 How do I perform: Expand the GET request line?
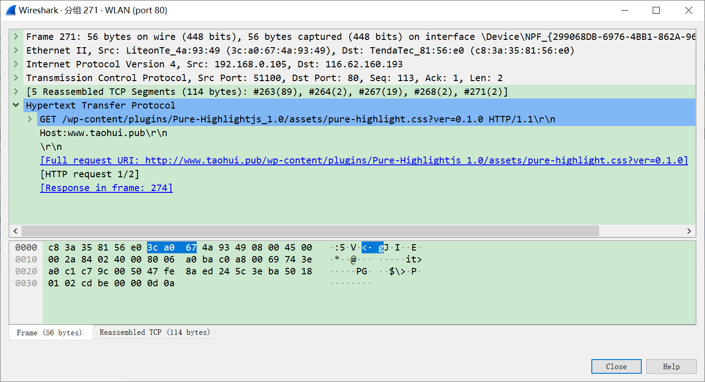[x=30, y=119]
